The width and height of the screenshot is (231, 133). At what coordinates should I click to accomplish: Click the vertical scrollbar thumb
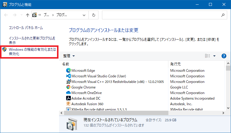228,68
